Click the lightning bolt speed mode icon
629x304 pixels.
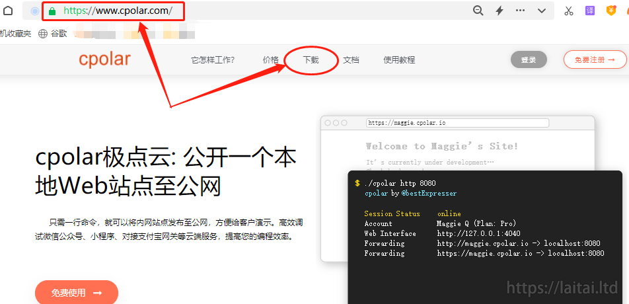pos(499,11)
